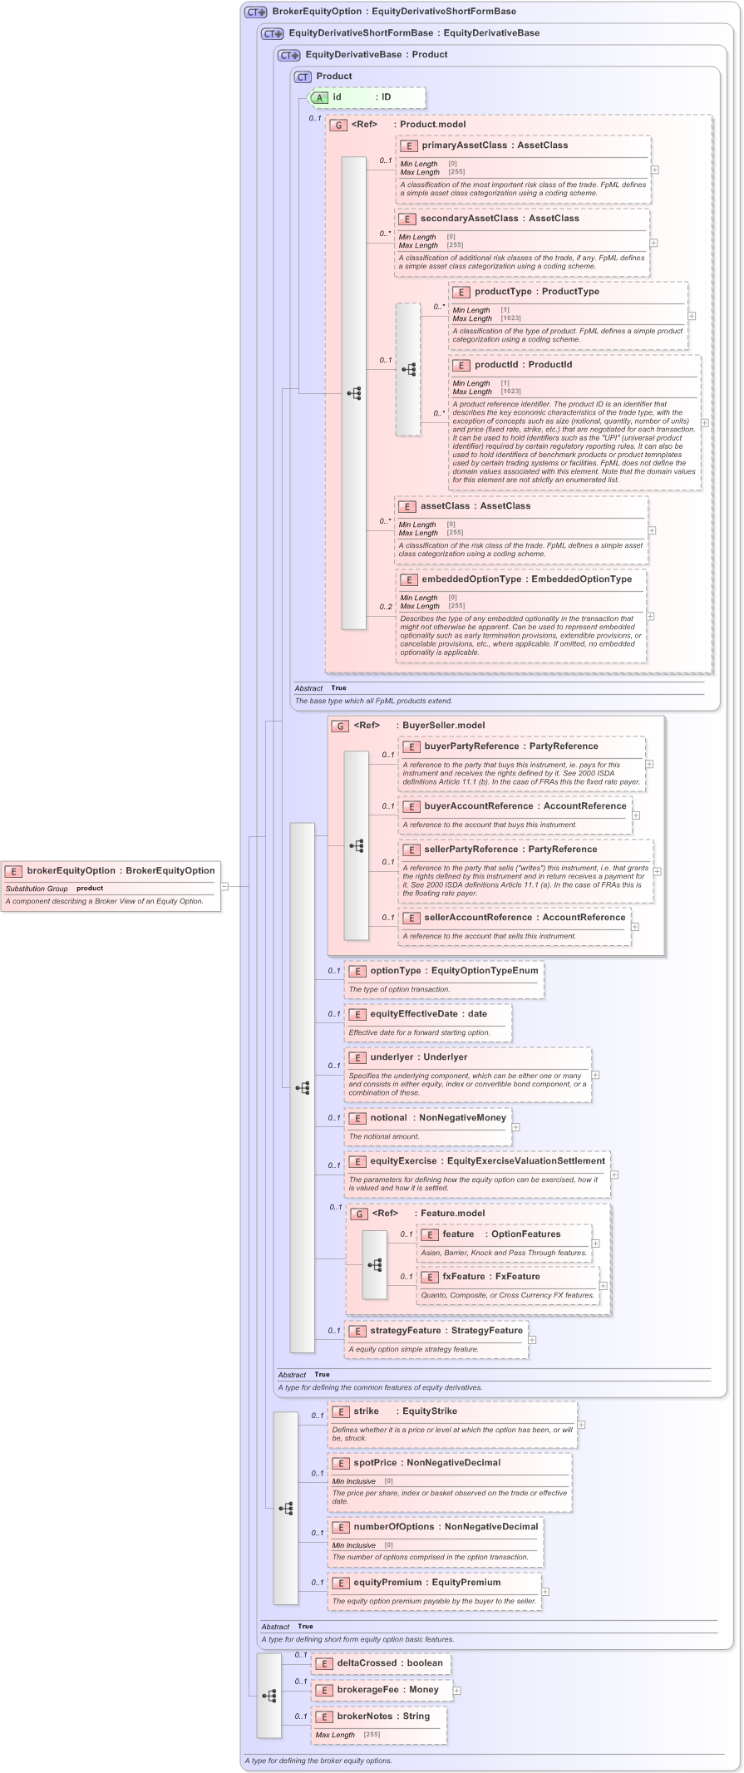Click sequence compositor icon in Feature.model
Image resolution: width=744 pixels, height=1773 pixels.
tap(375, 1264)
